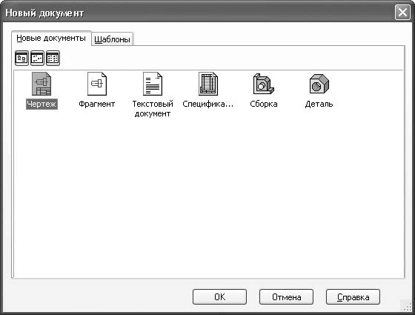Click the Деталь text label
This screenshot has width=415, height=315.
click(319, 104)
